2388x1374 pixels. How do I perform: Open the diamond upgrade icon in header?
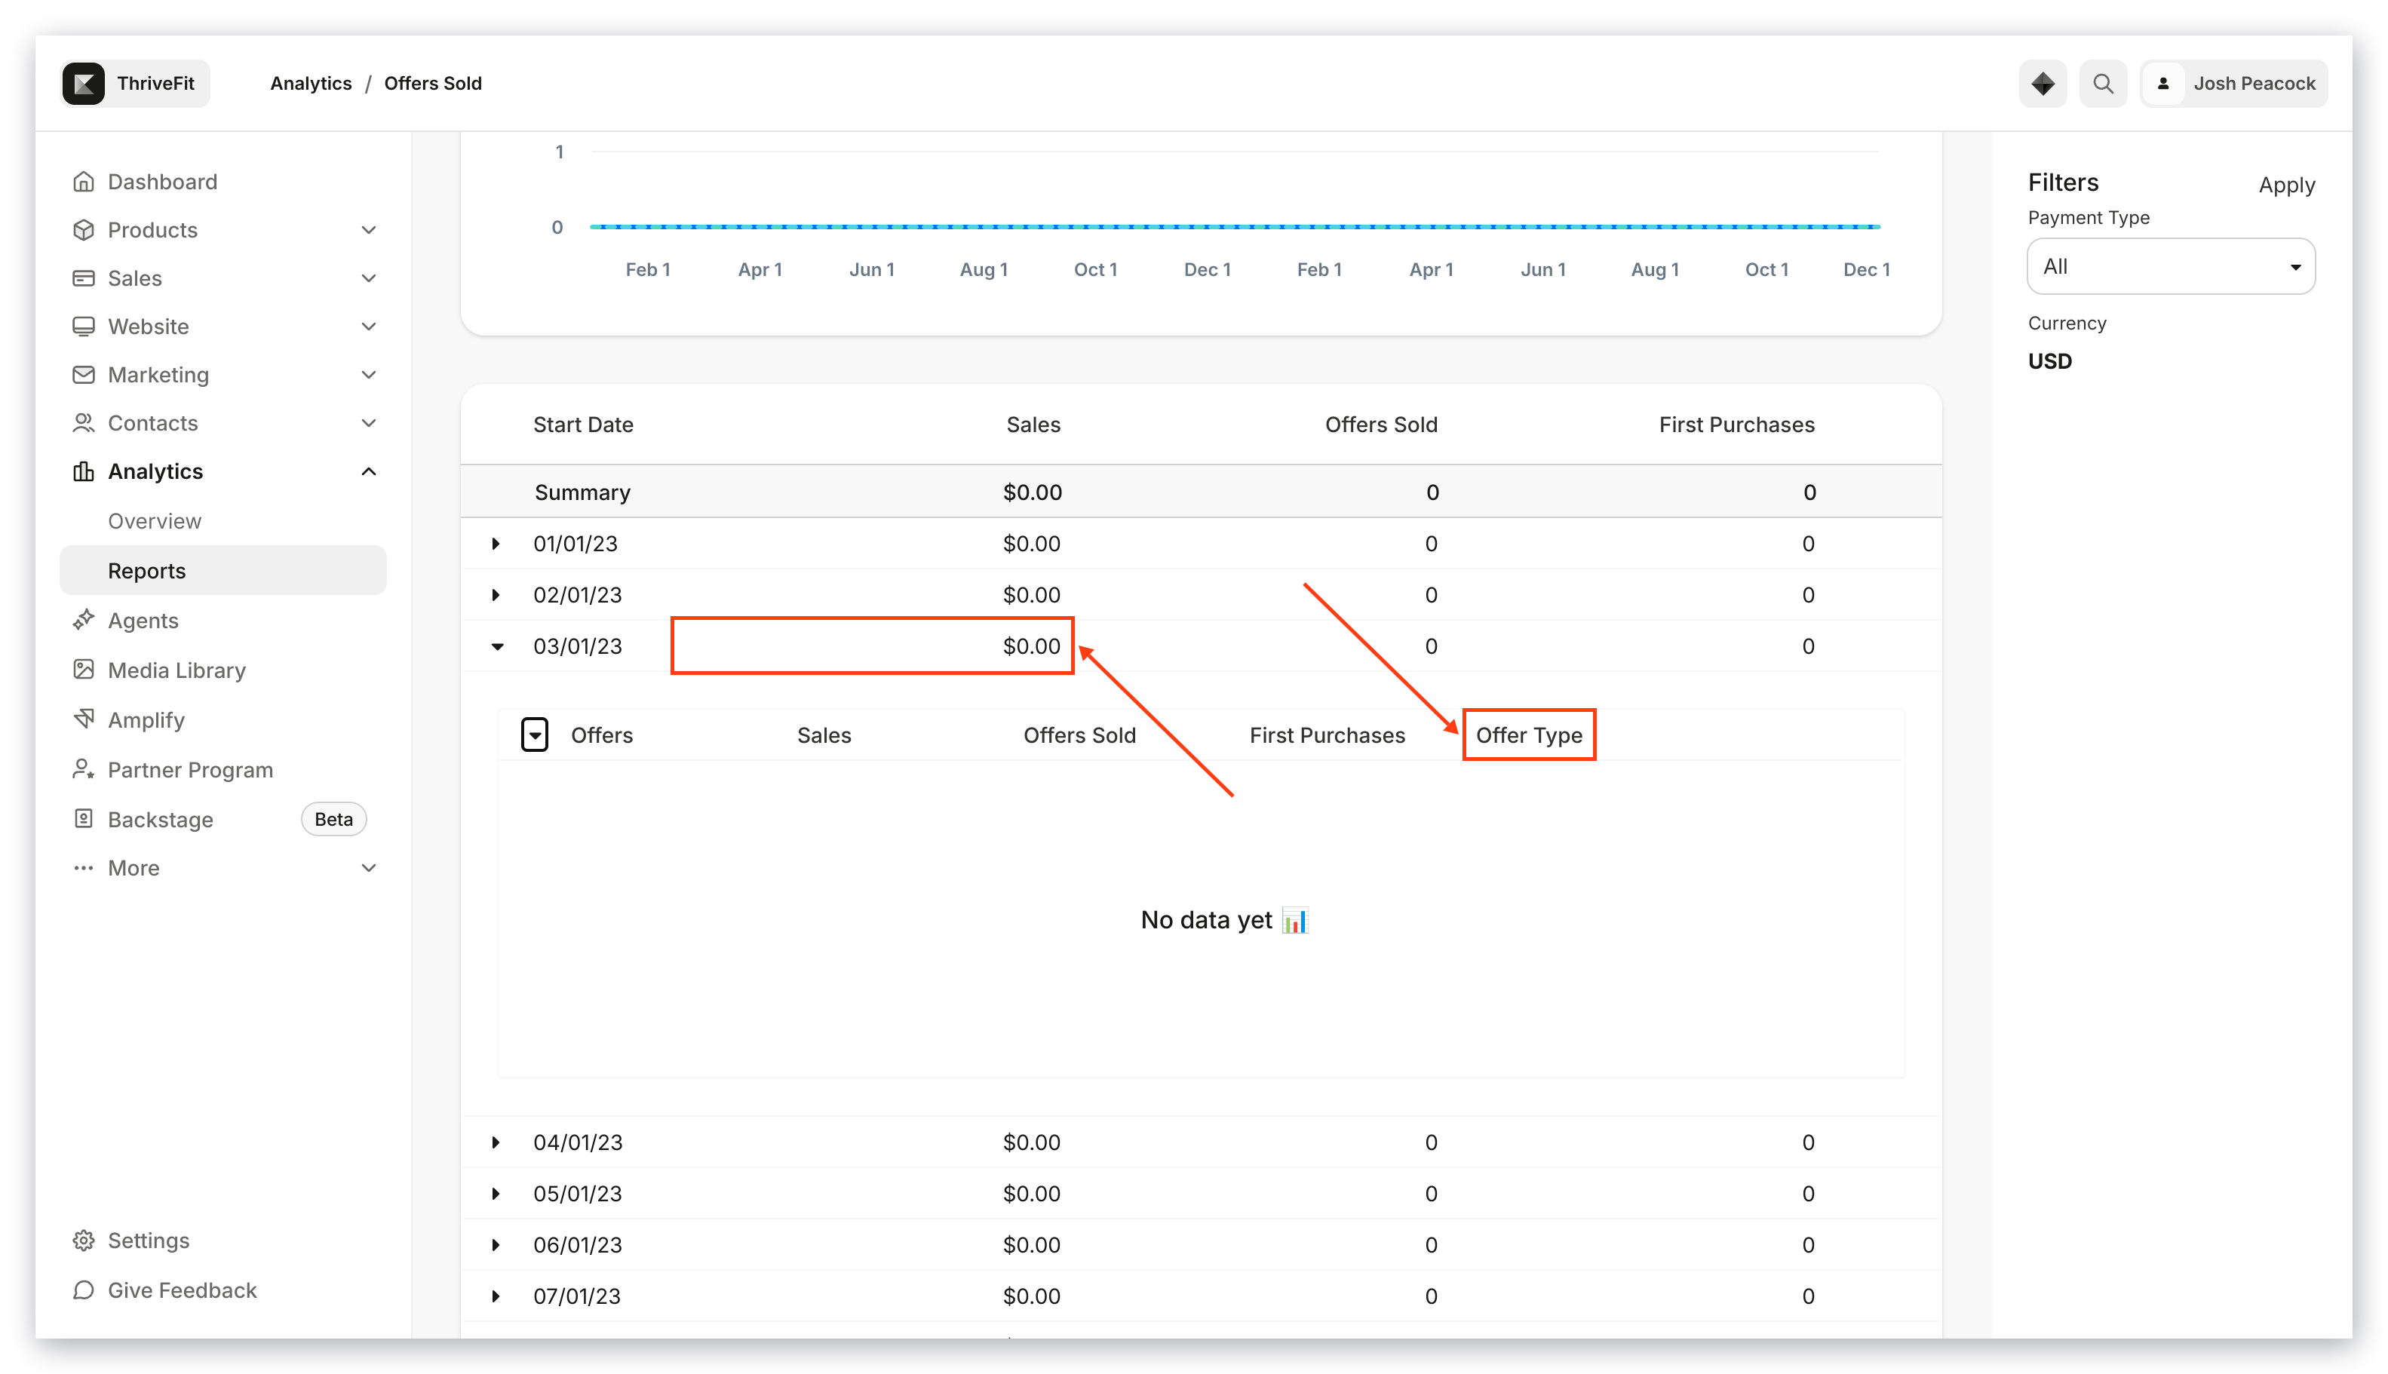2043,83
